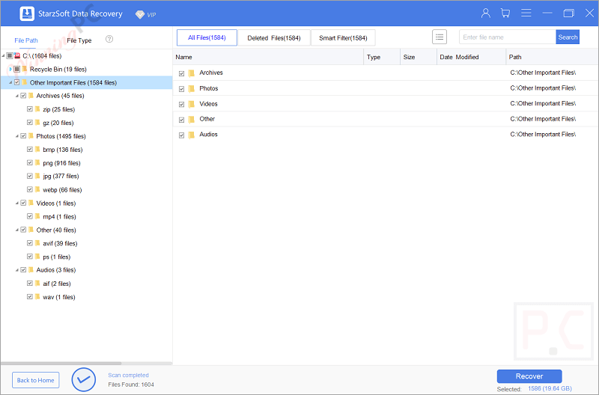
Task: Click the Search button
Action: (x=568, y=37)
